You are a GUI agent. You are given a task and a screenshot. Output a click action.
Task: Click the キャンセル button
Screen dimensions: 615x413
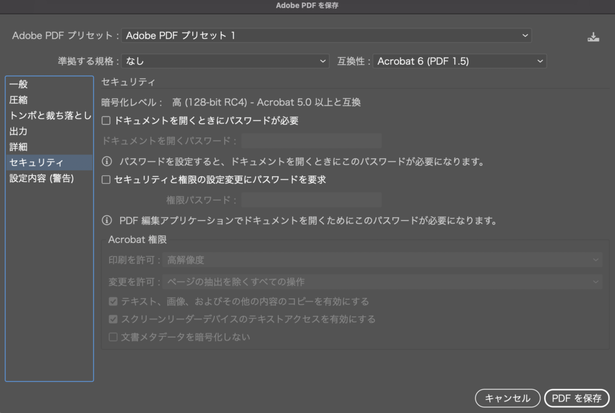[507, 398]
